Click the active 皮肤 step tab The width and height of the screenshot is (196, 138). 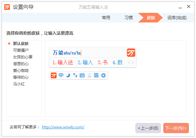coord(151,18)
